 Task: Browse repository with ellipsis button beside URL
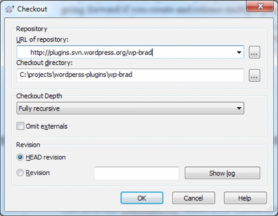click(254, 52)
